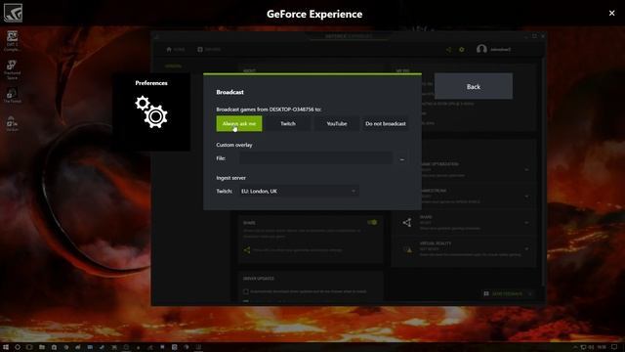This screenshot has width=625, height=352.
Task: Choose YouTube as broadcast destination
Action: (x=336, y=124)
